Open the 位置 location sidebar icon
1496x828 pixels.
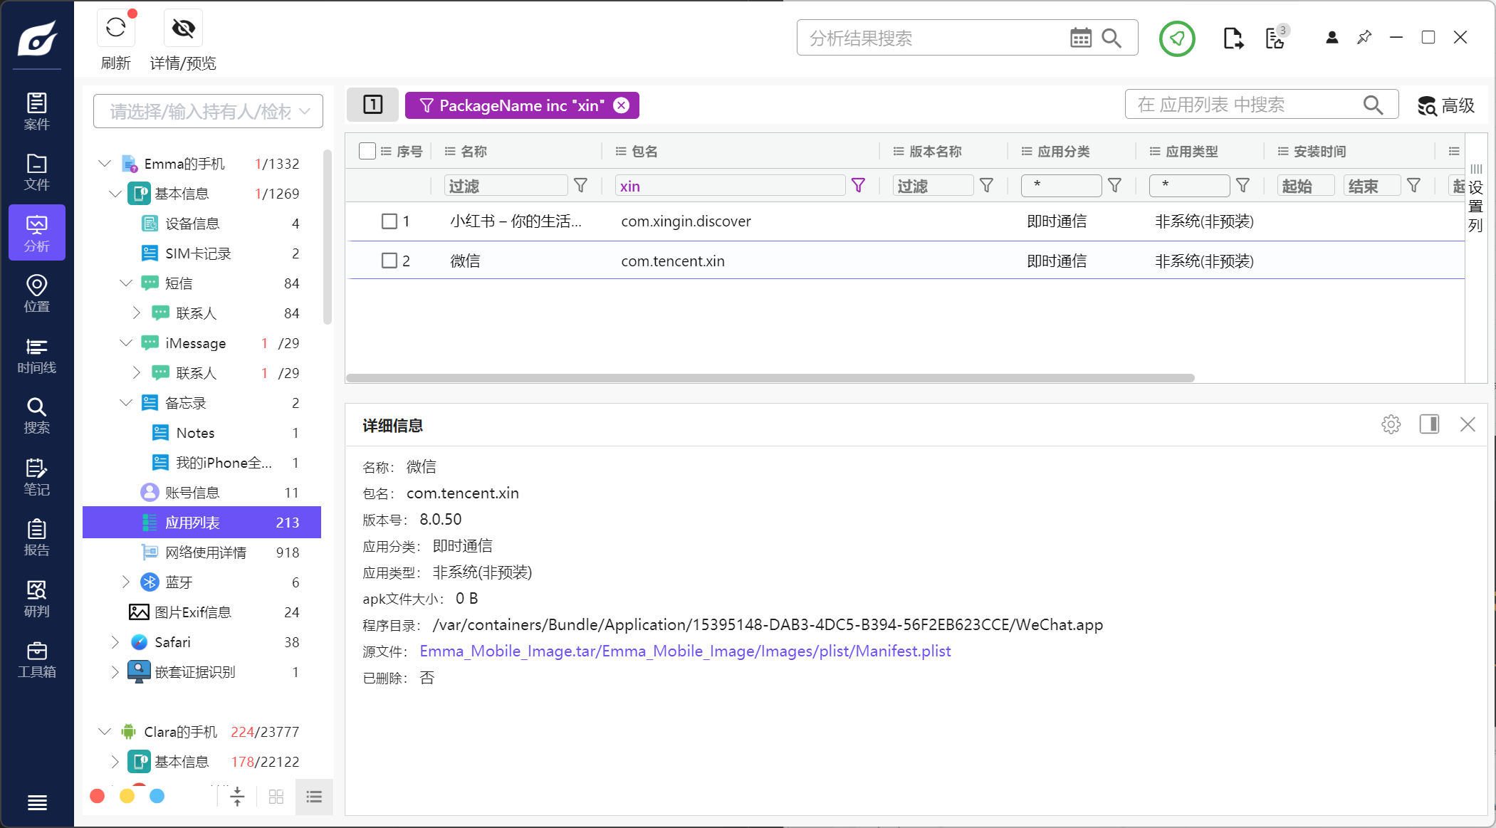tap(36, 293)
